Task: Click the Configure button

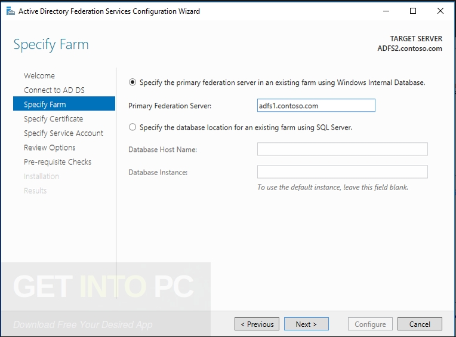Action: point(370,324)
